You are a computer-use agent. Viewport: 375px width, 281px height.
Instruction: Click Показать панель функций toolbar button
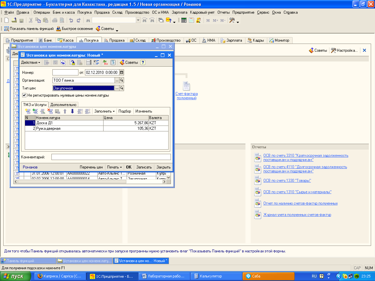coord(29,28)
